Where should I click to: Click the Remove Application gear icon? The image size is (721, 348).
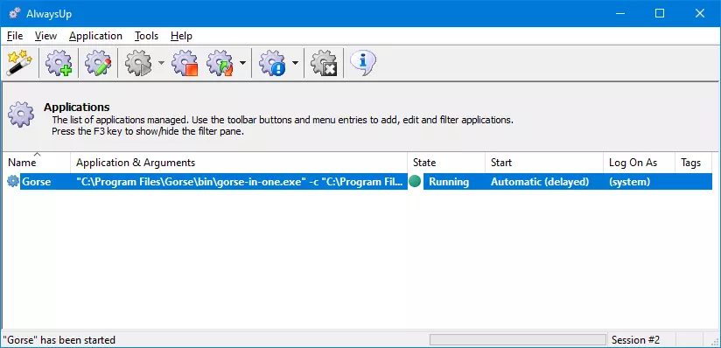(324, 63)
